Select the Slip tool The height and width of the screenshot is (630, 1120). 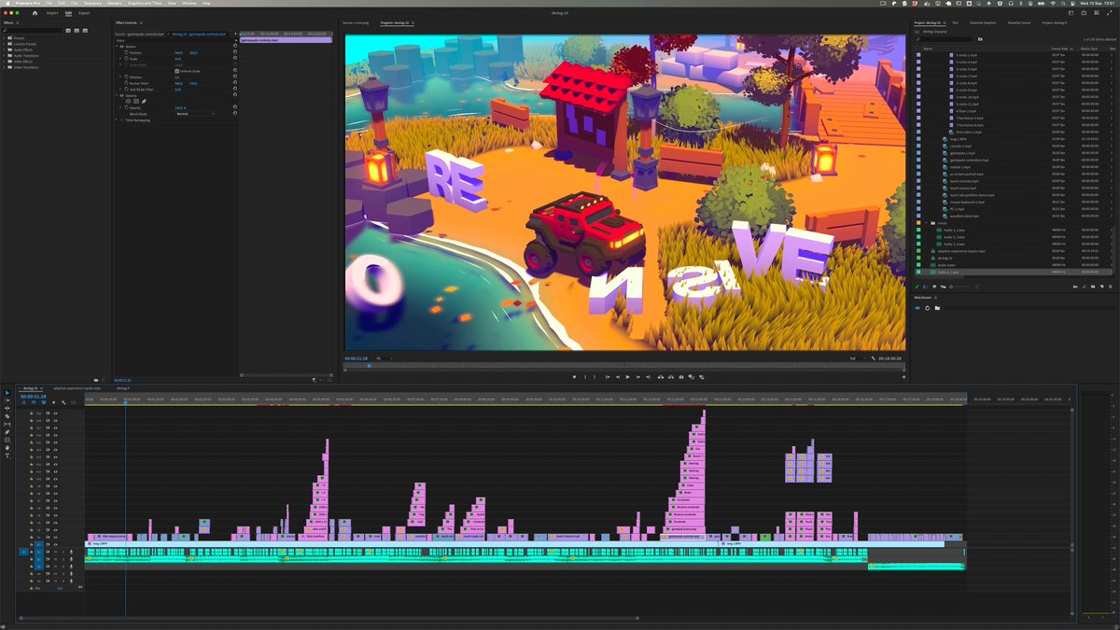pyautogui.click(x=7, y=424)
